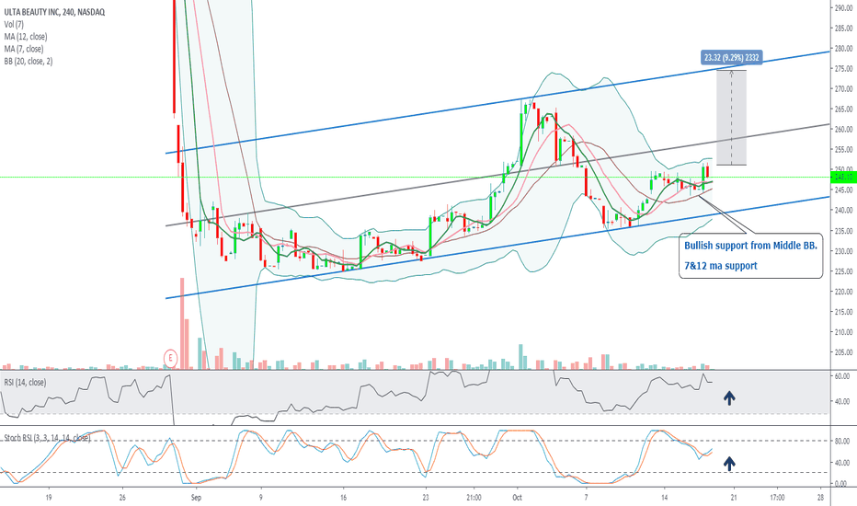Click the Stoch RSI 80.00 scale label
This screenshot has height=506, width=857.
click(x=842, y=441)
